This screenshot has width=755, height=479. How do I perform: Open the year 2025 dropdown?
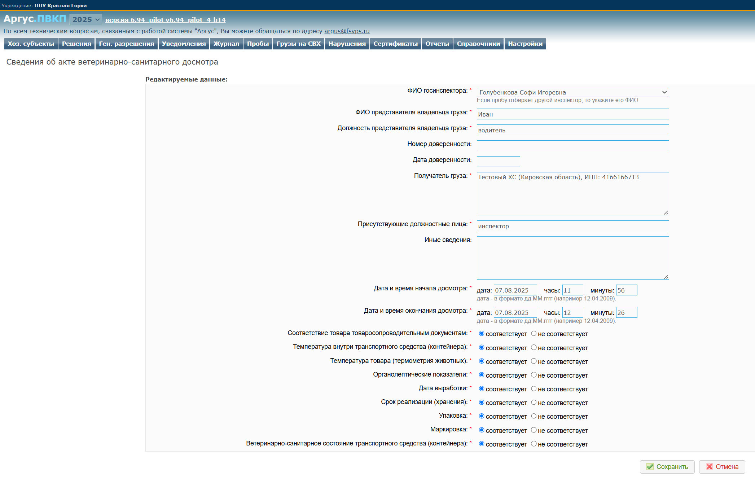click(85, 19)
